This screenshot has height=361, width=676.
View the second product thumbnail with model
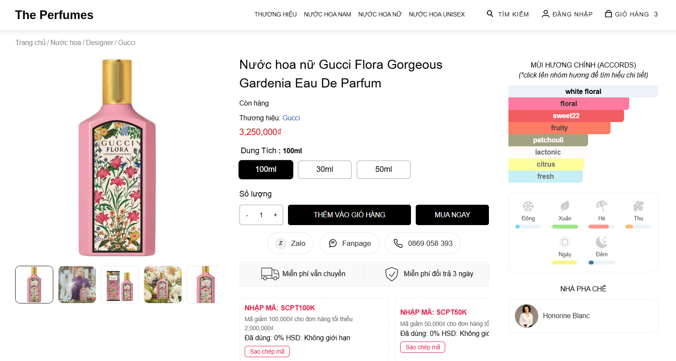(77, 284)
